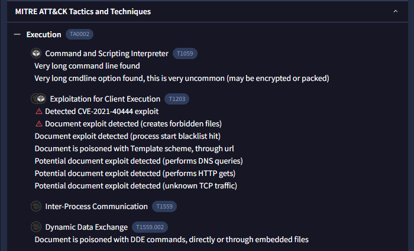Select the Command and Scripting Interpreter title
Viewport: 414px width, 251px height.
tap(106, 54)
